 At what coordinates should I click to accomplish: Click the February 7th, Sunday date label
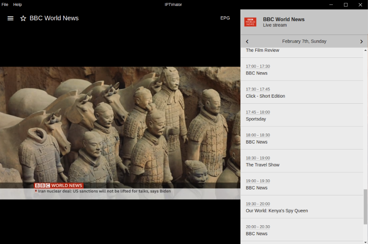(x=304, y=41)
